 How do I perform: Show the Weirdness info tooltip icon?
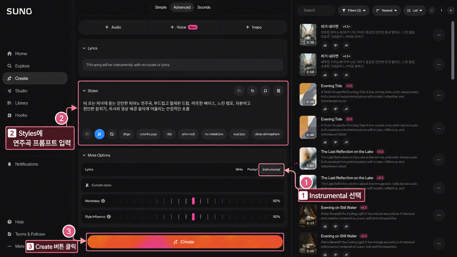(103, 201)
